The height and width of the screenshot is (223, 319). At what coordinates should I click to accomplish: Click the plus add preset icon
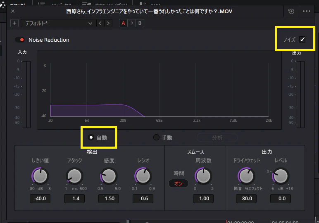tap(14, 23)
